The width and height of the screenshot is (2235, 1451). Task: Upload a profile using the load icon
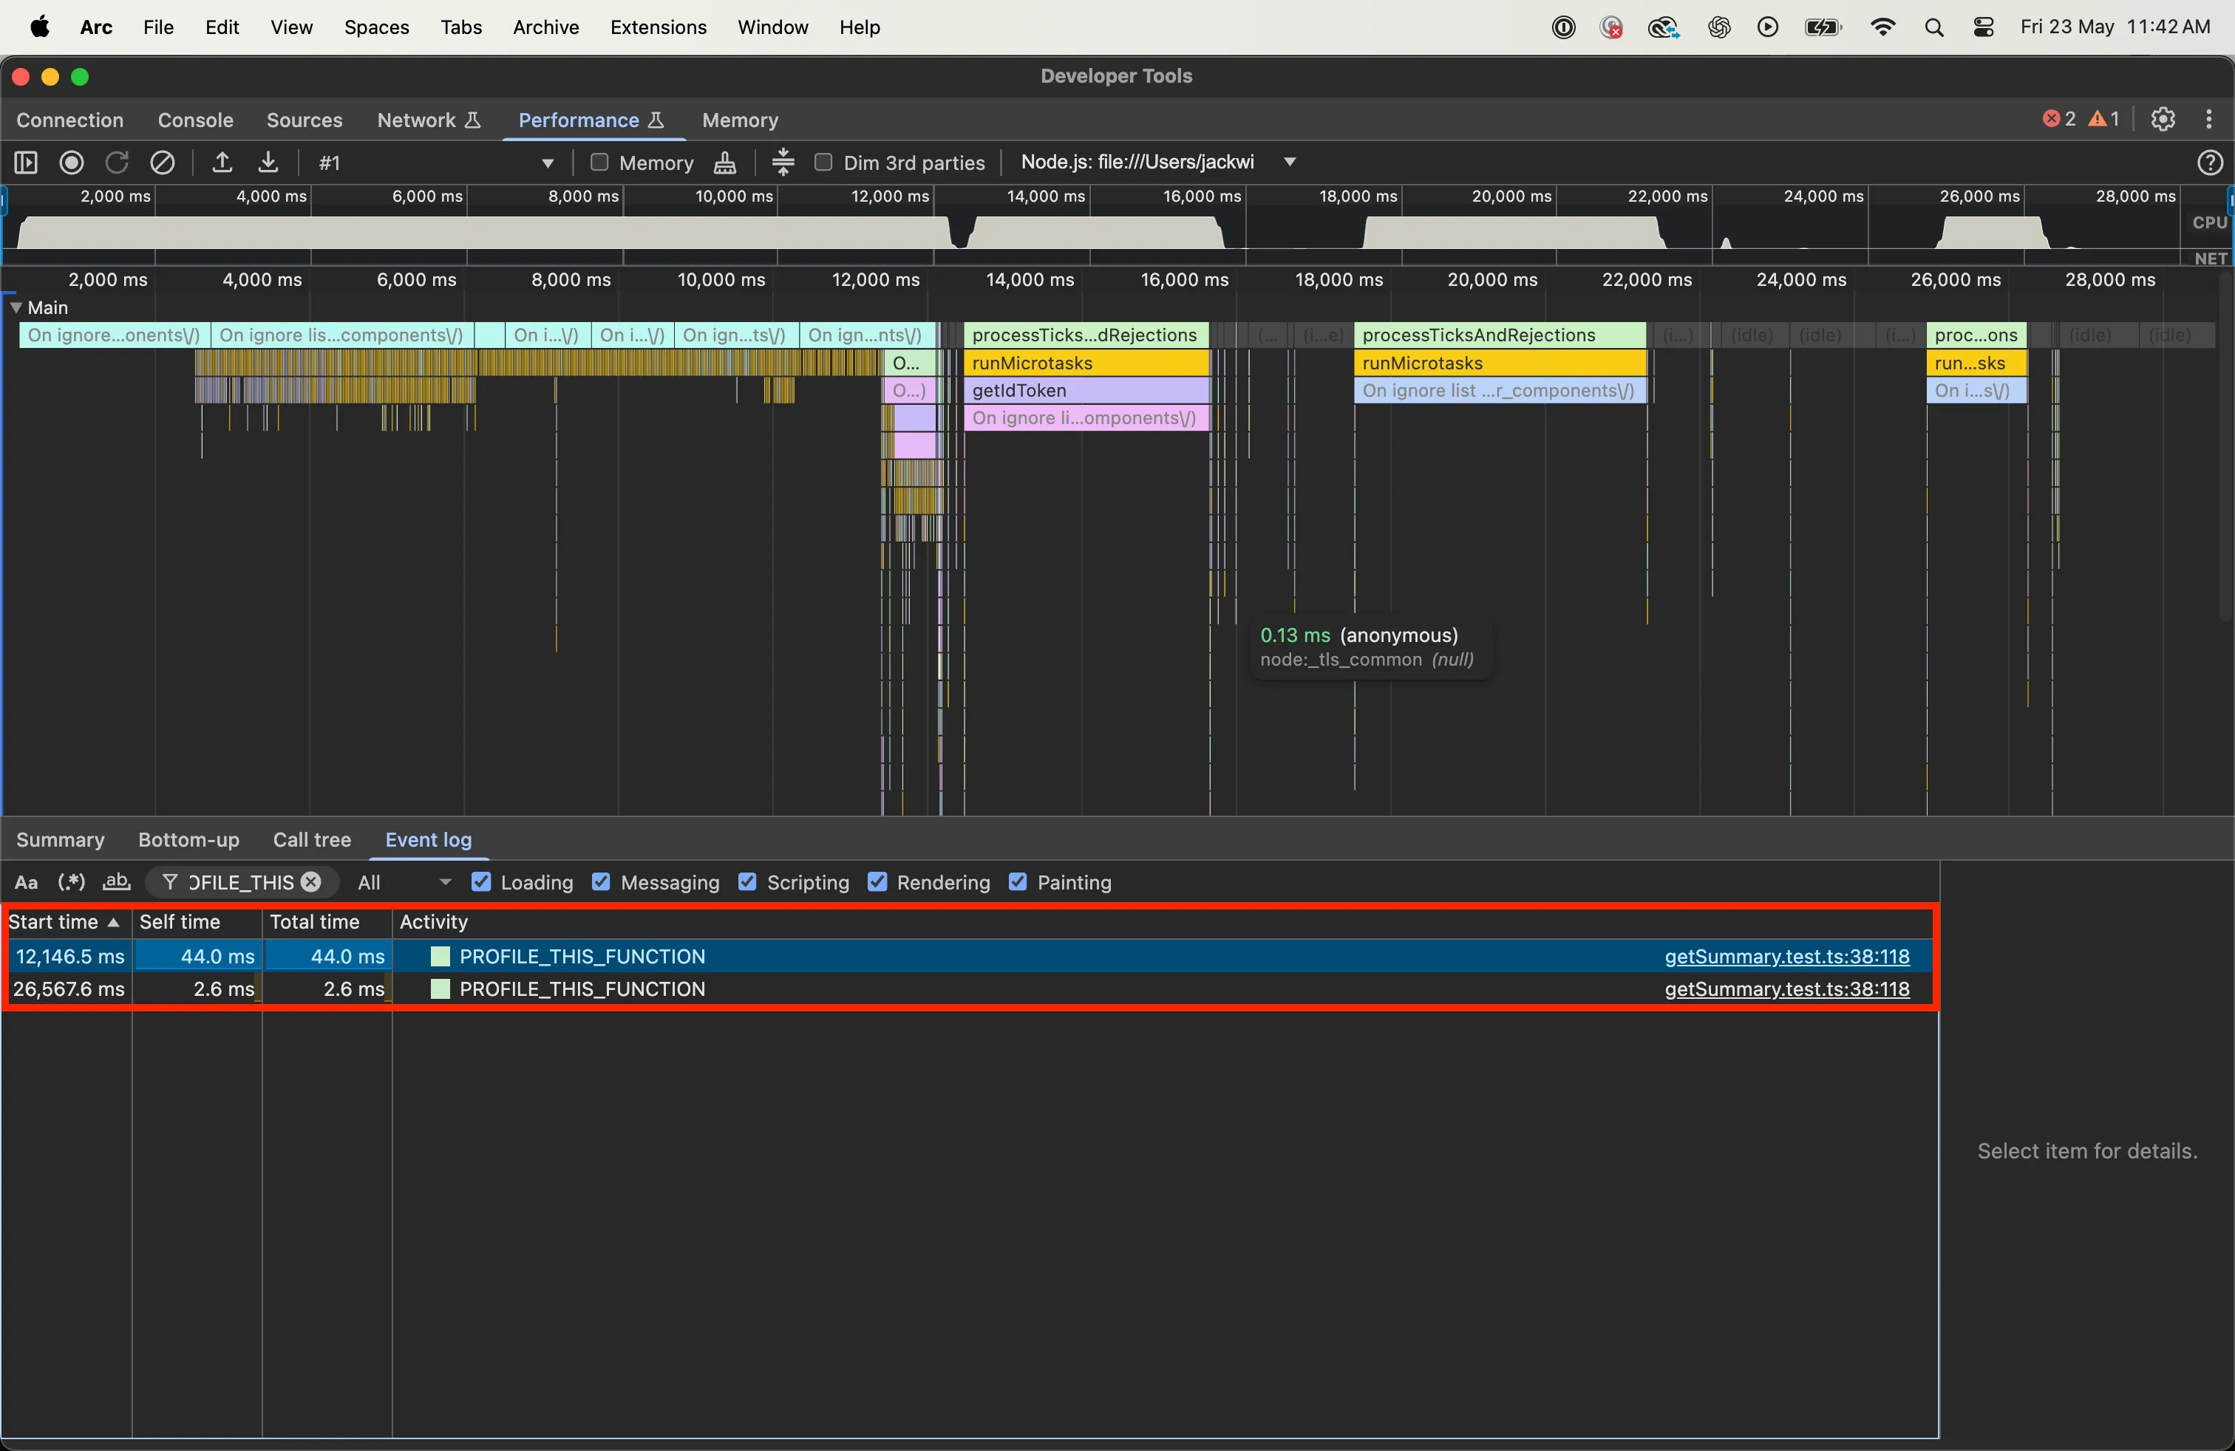tap(222, 163)
